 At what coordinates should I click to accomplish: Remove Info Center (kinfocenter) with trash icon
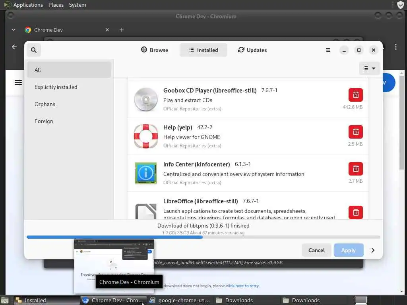[356, 169]
